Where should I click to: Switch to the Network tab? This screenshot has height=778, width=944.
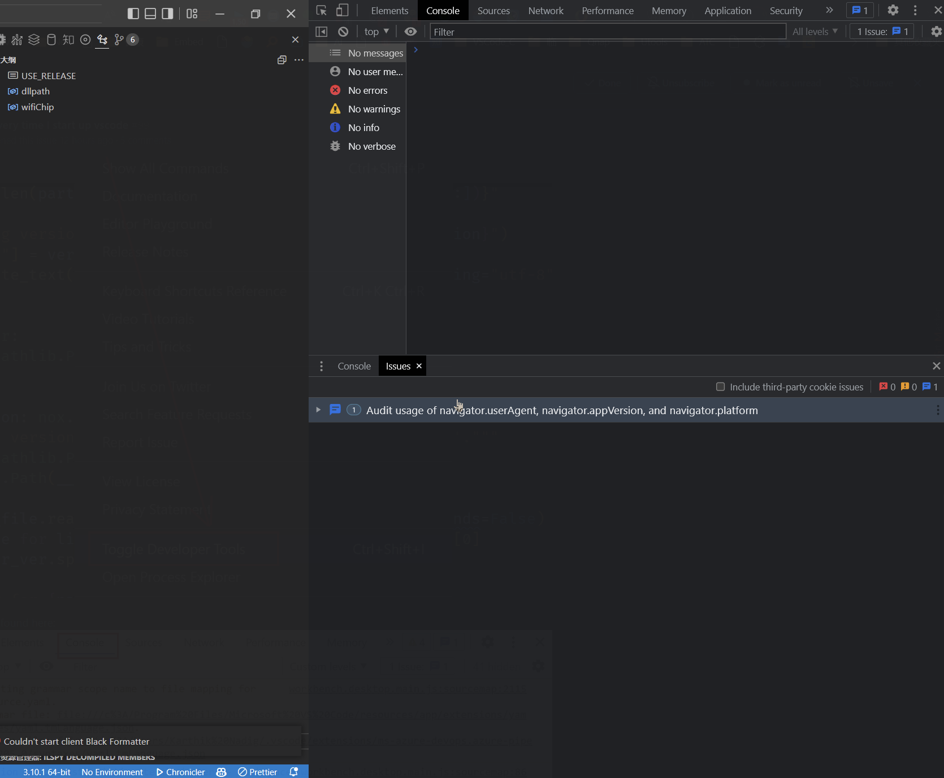click(546, 11)
